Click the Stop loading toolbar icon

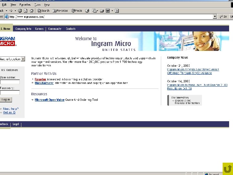20,11
